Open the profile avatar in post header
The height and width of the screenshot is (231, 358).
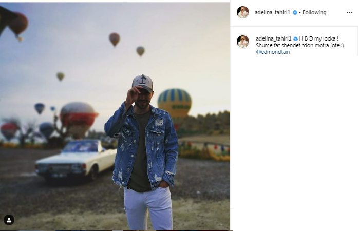[x=243, y=12]
